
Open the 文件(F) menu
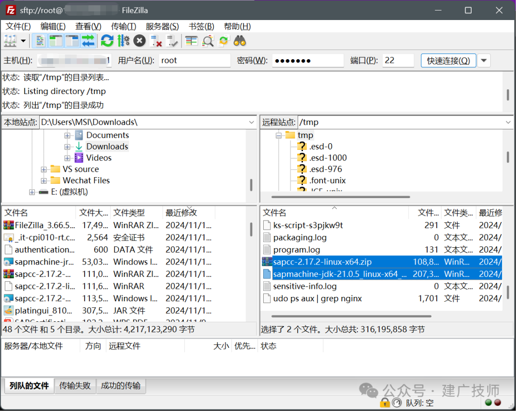tap(18, 26)
